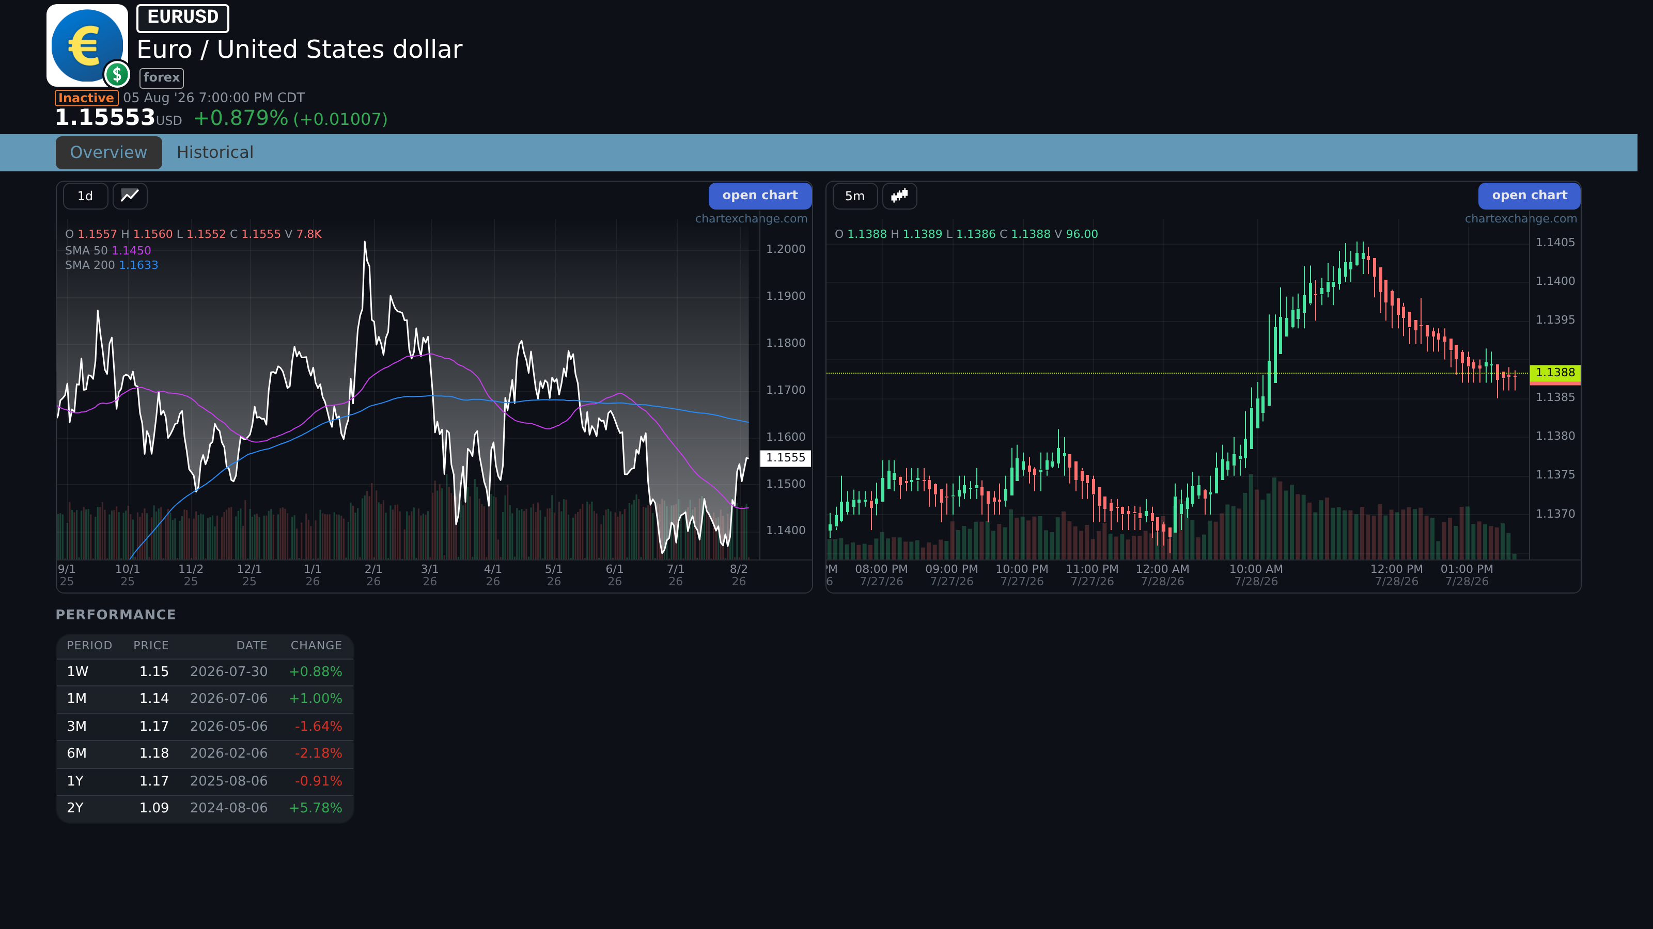Click the 6M date 2026-02-06

tap(228, 754)
